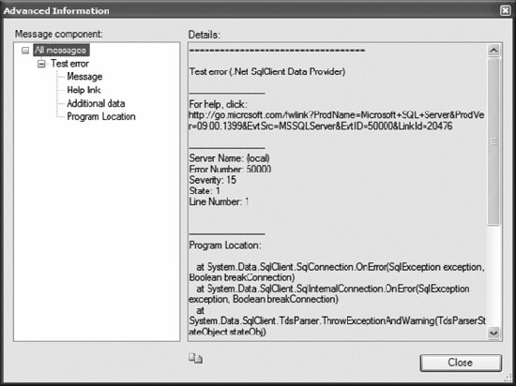
Task: Select the Test error node
Action: coord(69,64)
